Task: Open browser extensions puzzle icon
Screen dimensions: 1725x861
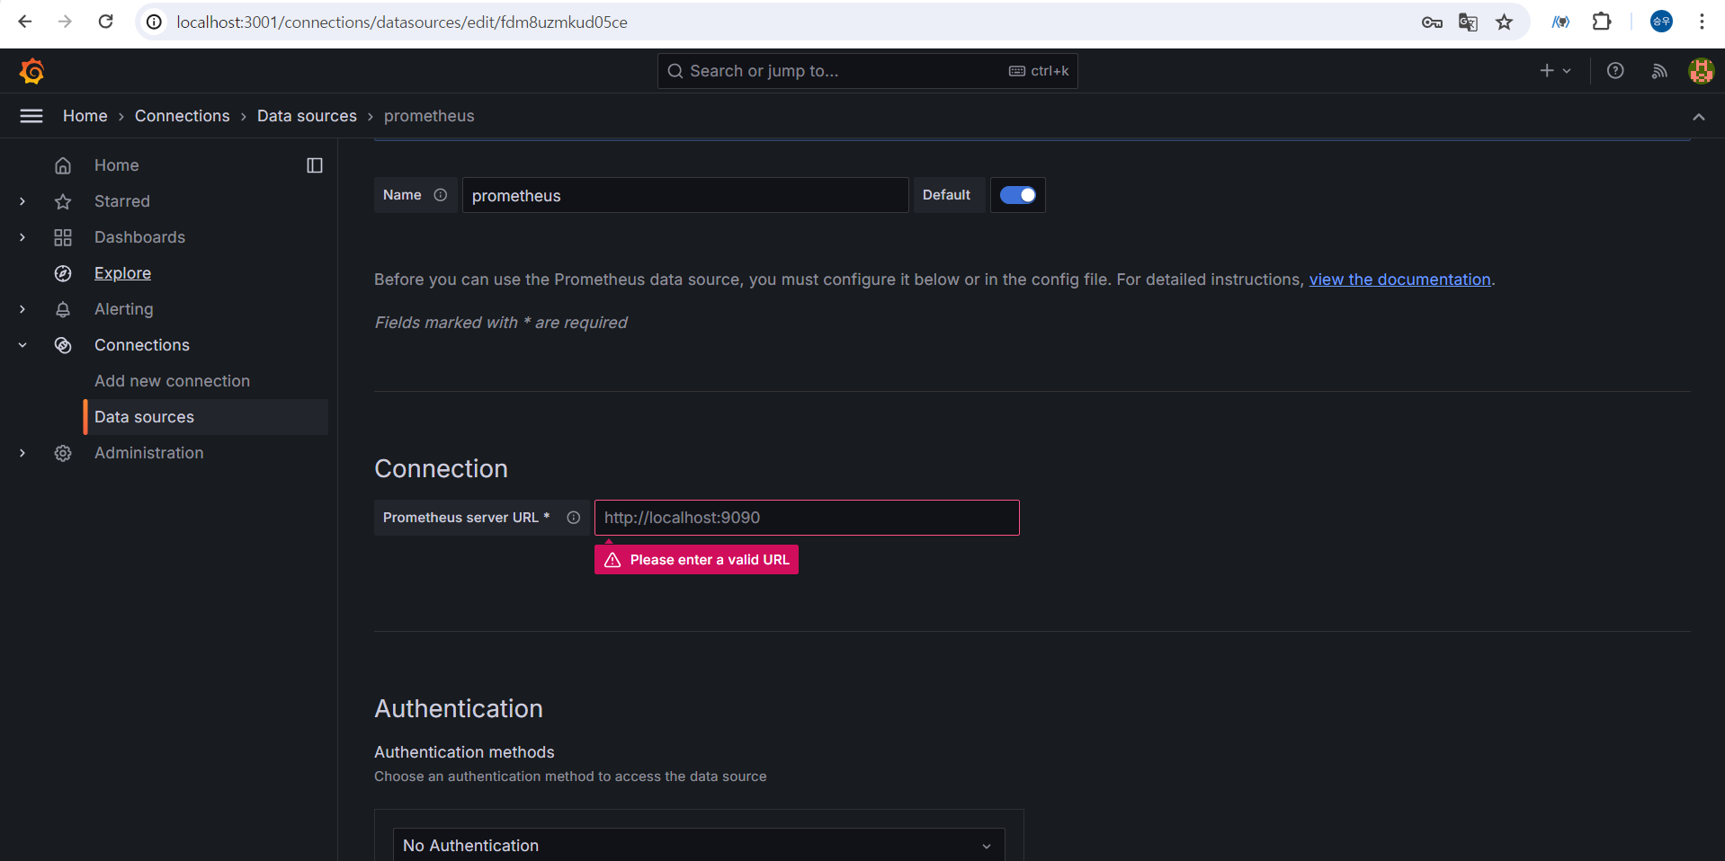Action: click(x=1602, y=22)
